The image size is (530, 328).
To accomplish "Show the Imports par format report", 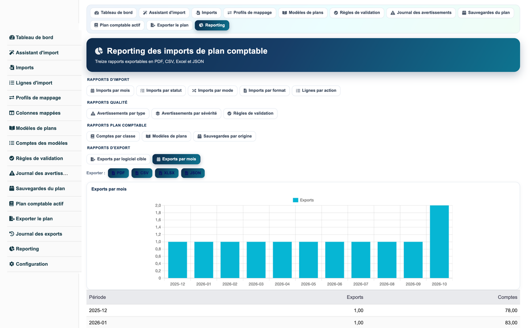I will 265,90.
